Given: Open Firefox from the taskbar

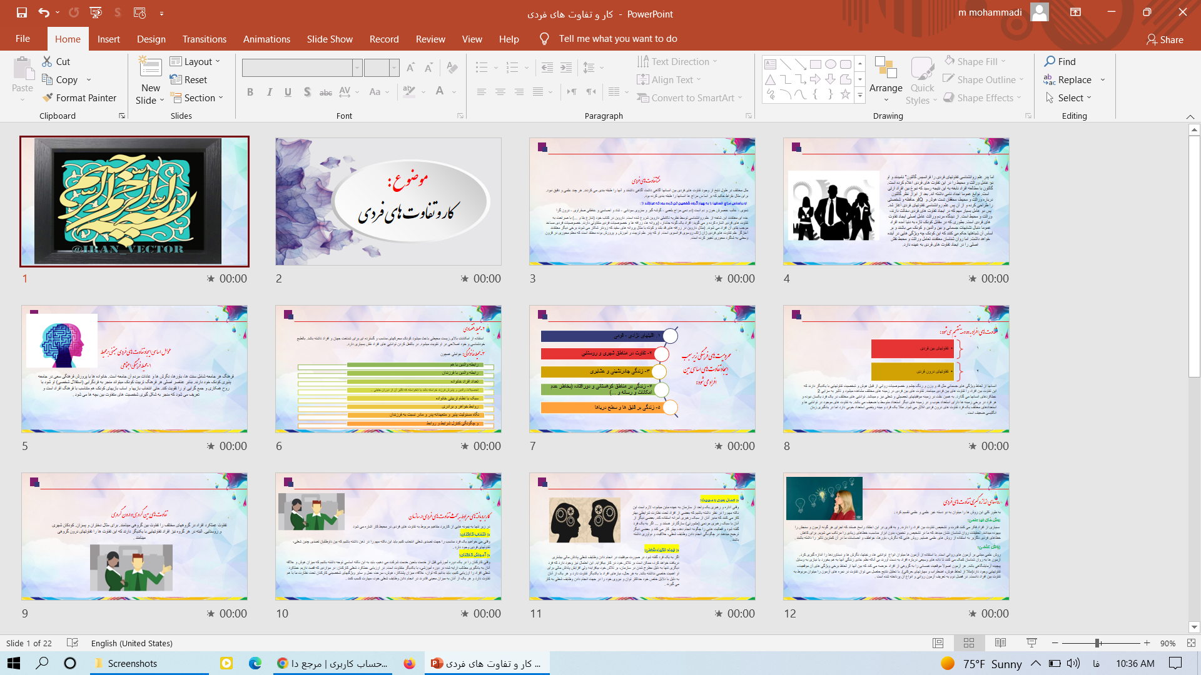Looking at the screenshot, I should pos(409,663).
